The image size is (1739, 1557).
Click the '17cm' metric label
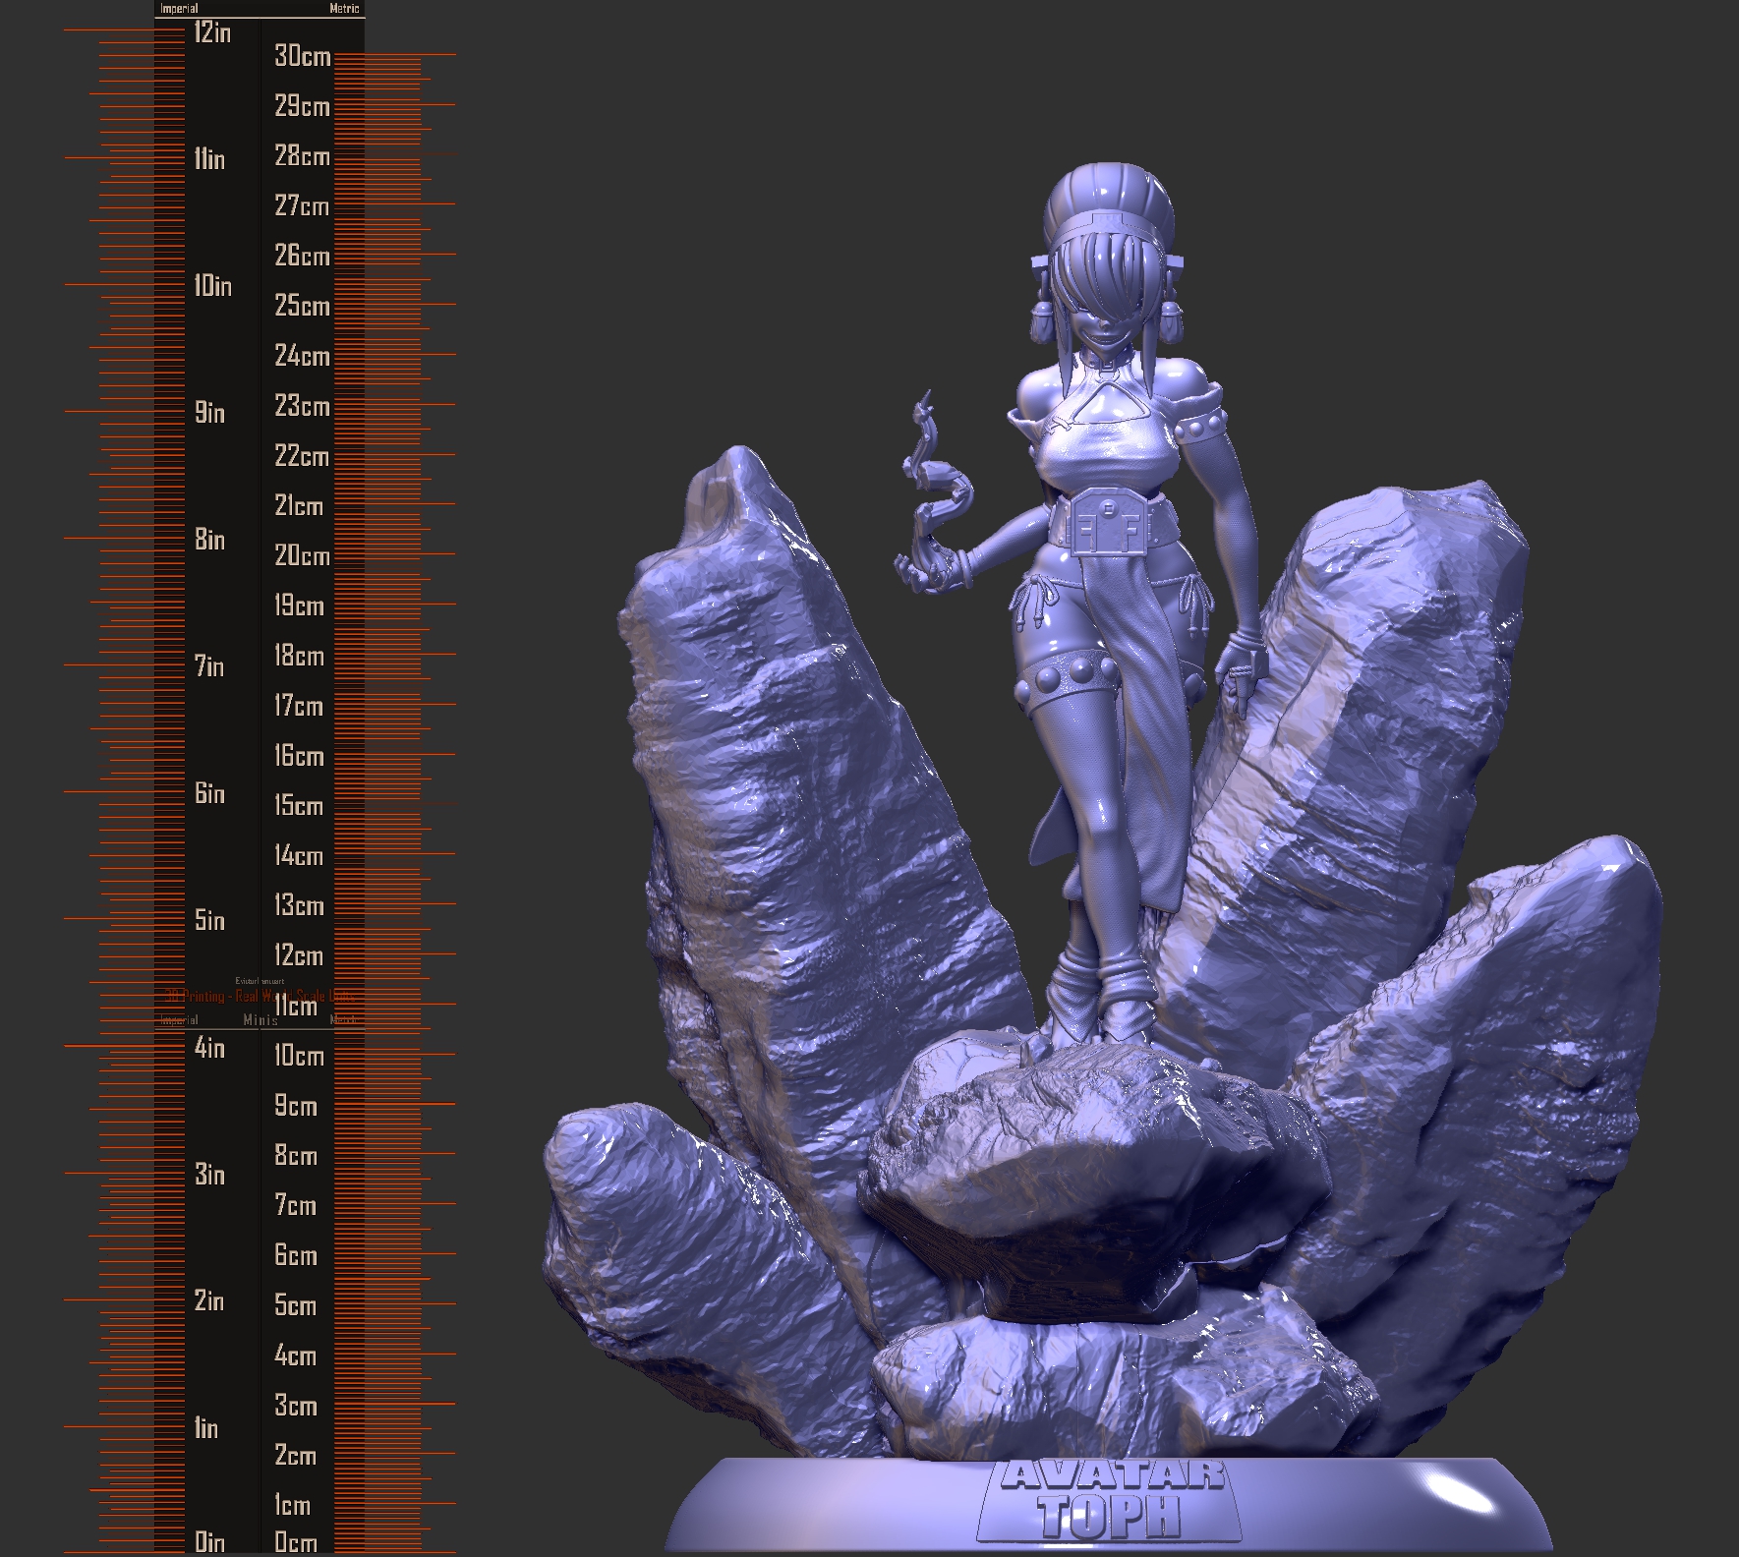299,706
